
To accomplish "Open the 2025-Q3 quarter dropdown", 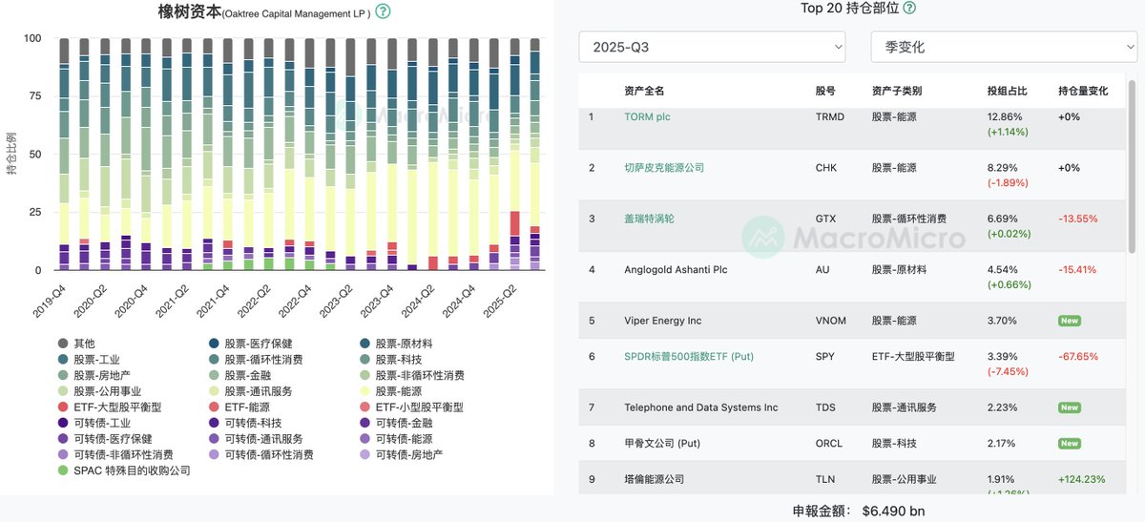I will [x=712, y=47].
